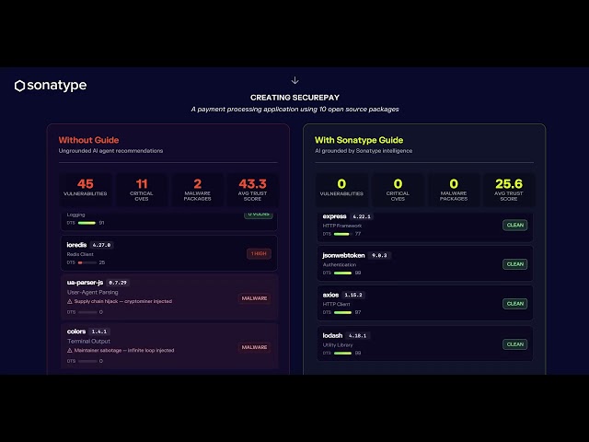
Task: Click the DTS bar for lodash
Action: tap(342, 354)
